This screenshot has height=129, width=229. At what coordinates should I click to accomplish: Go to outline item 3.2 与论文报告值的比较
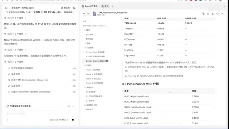(95, 57)
